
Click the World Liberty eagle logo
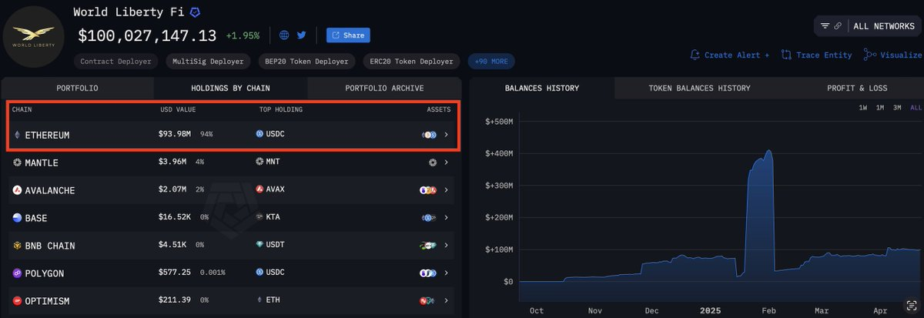(32, 35)
